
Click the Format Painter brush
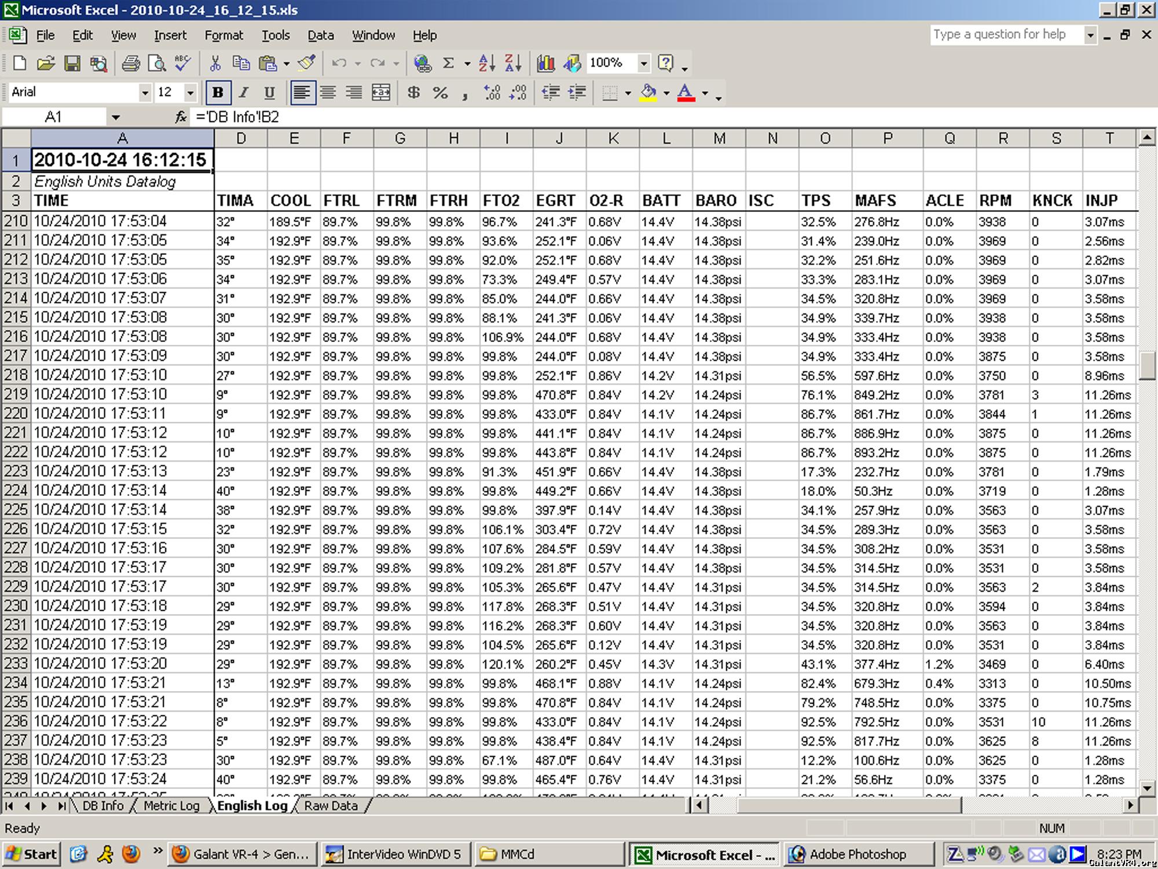(307, 63)
